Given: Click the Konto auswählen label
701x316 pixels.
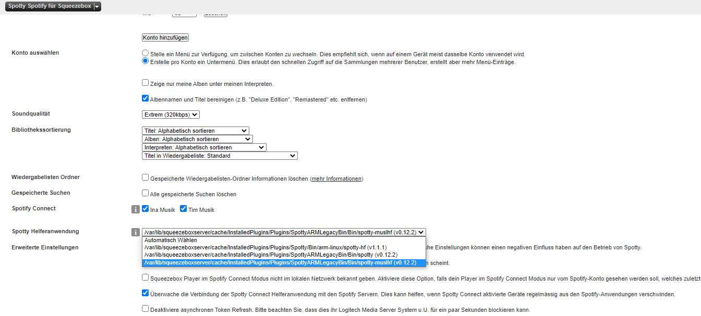Looking at the screenshot, I should 35,53.
